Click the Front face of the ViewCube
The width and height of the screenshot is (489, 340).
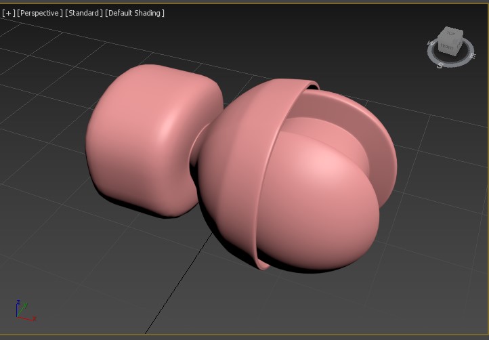(x=447, y=47)
